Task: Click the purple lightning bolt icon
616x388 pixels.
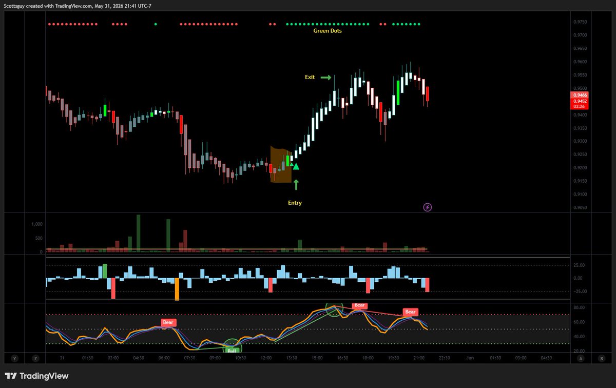Action: (x=428, y=207)
